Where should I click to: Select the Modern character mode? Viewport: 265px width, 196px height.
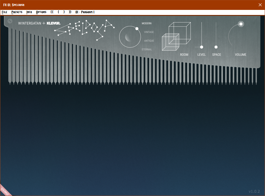[147, 23]
